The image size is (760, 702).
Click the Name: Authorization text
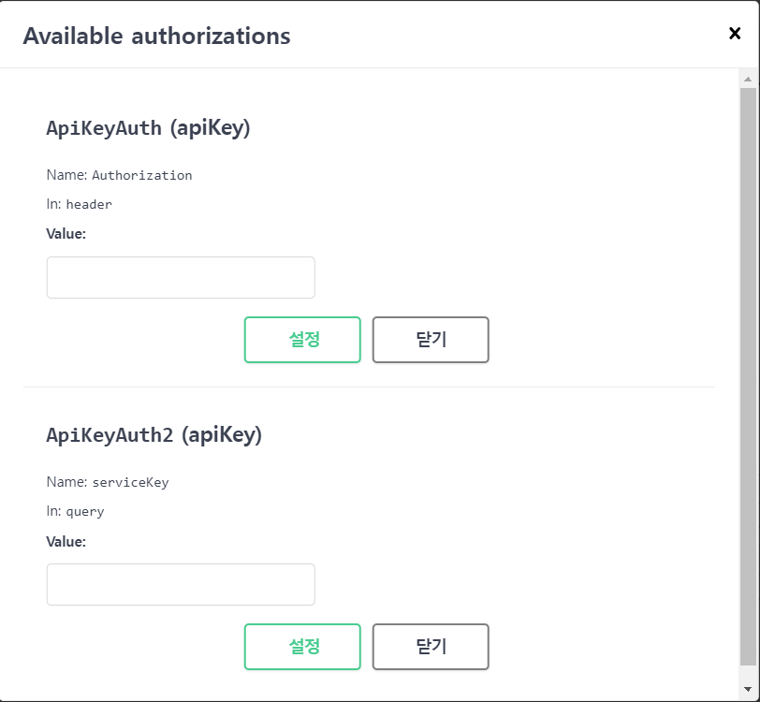point(119,175)
